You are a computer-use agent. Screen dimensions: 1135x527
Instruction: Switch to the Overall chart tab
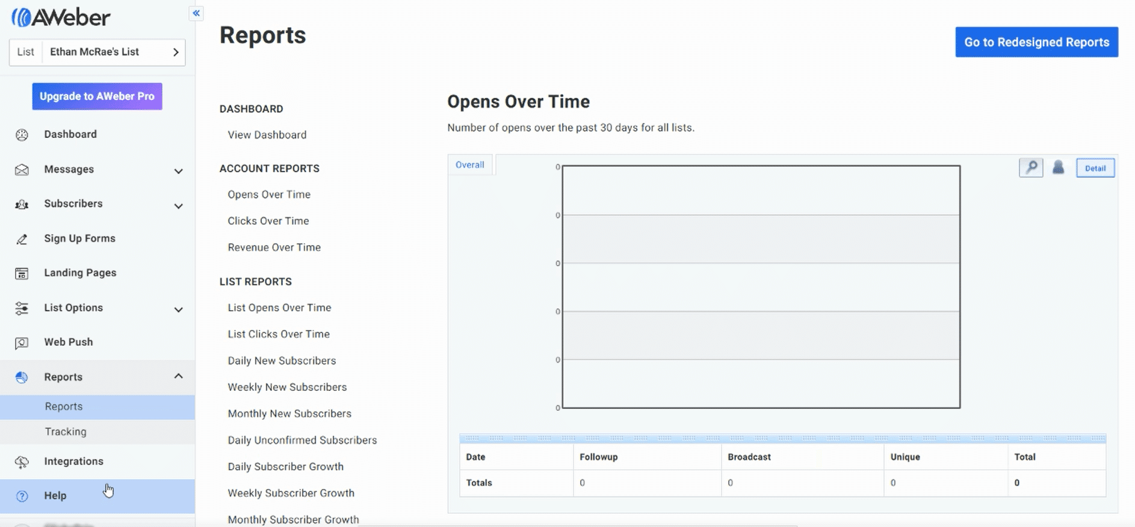[x=470, y=164]
